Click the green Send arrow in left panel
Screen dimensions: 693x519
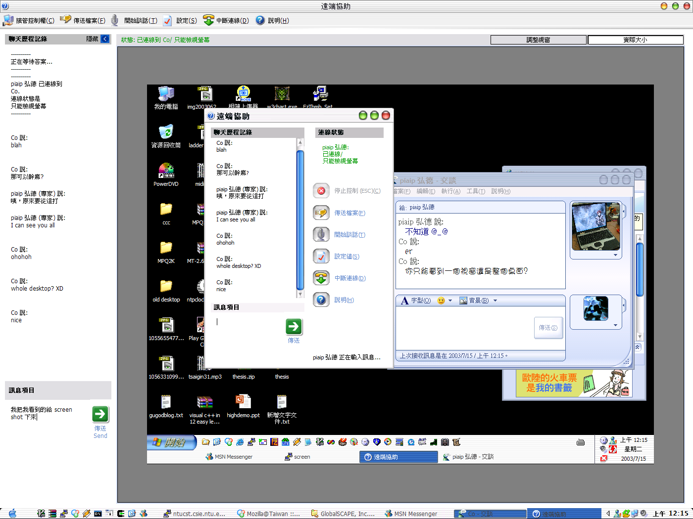(100, 414)
